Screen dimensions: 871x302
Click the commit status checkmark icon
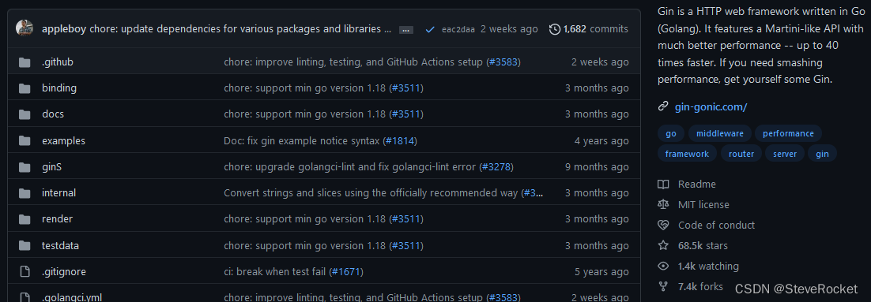[x=429, y=29]
